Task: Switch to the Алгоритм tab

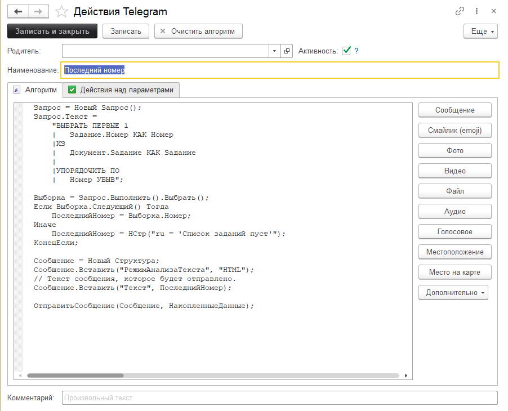Action: point(35,90)
